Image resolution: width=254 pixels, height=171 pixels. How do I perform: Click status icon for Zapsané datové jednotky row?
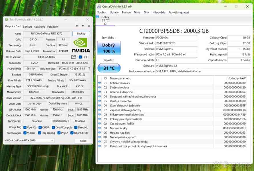100,110
